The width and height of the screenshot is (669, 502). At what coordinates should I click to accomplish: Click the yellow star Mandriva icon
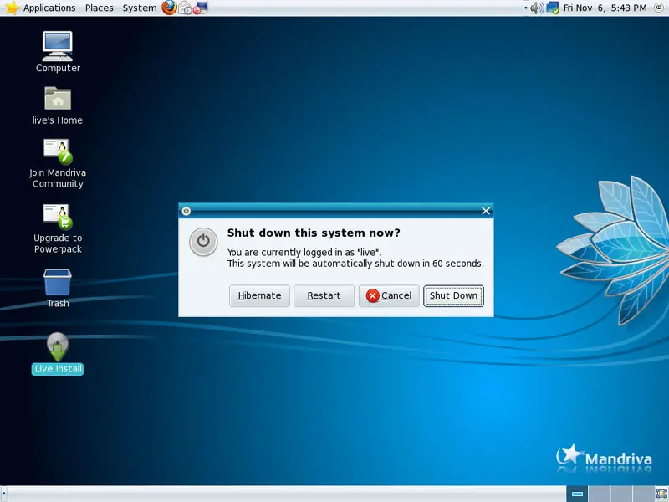12,8
